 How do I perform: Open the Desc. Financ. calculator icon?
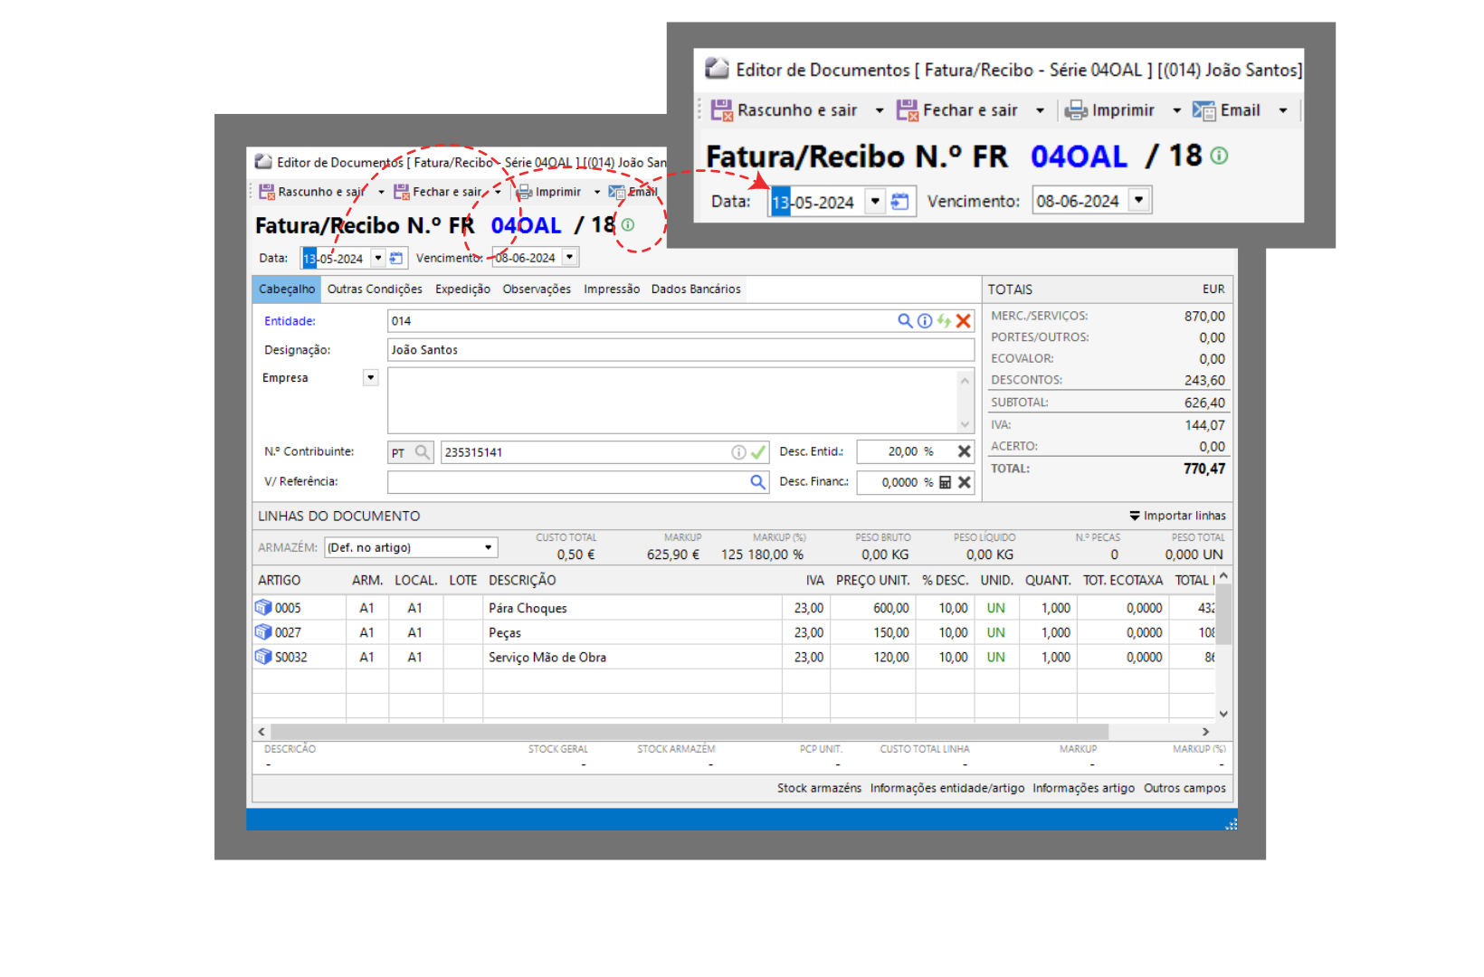(945, 482)
